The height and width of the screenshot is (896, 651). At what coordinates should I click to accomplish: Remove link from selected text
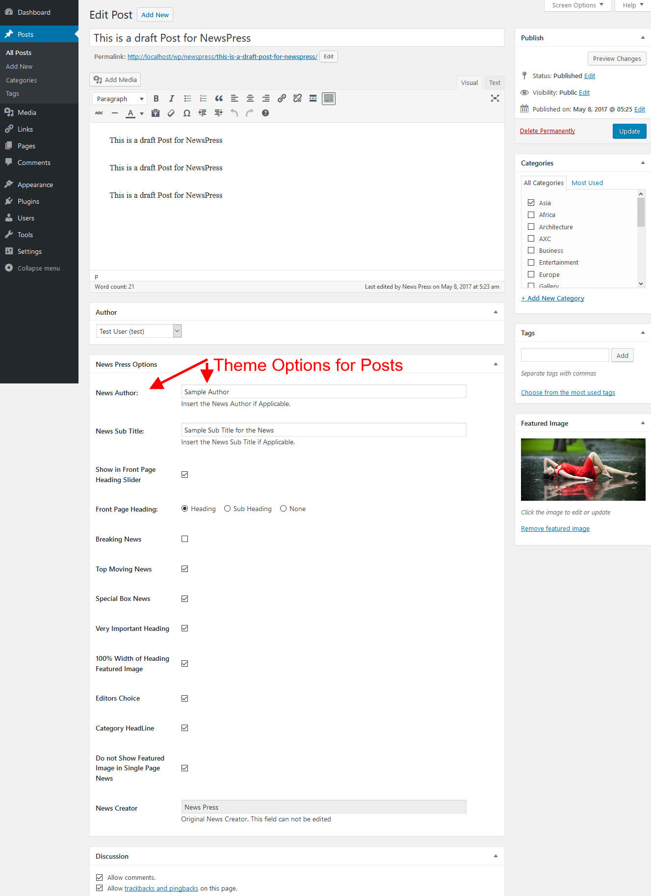coord(297,99)
